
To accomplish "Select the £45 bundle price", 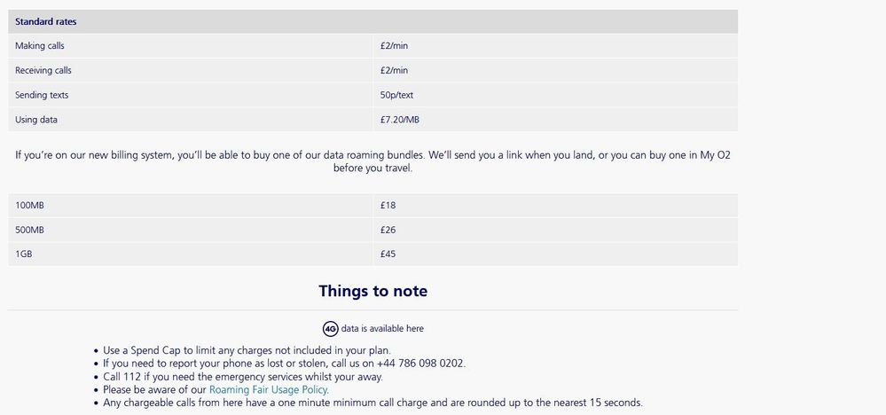I will click(388, 254).
